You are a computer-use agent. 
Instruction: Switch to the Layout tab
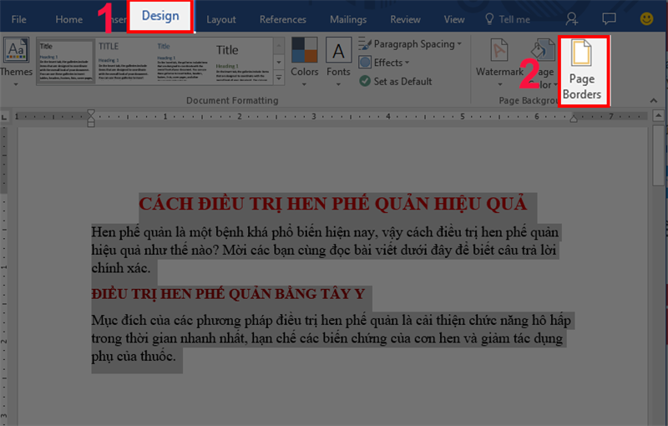(221, 19)
